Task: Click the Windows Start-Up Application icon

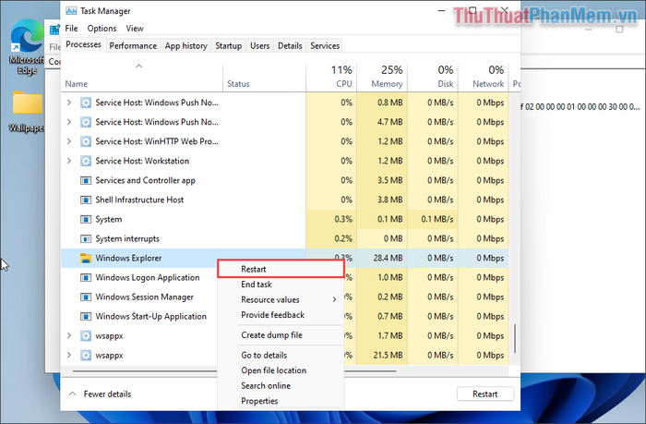Action: point(86,316)
